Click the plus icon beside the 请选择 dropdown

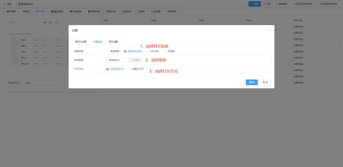pyautogui.click(x=45, y=22)
